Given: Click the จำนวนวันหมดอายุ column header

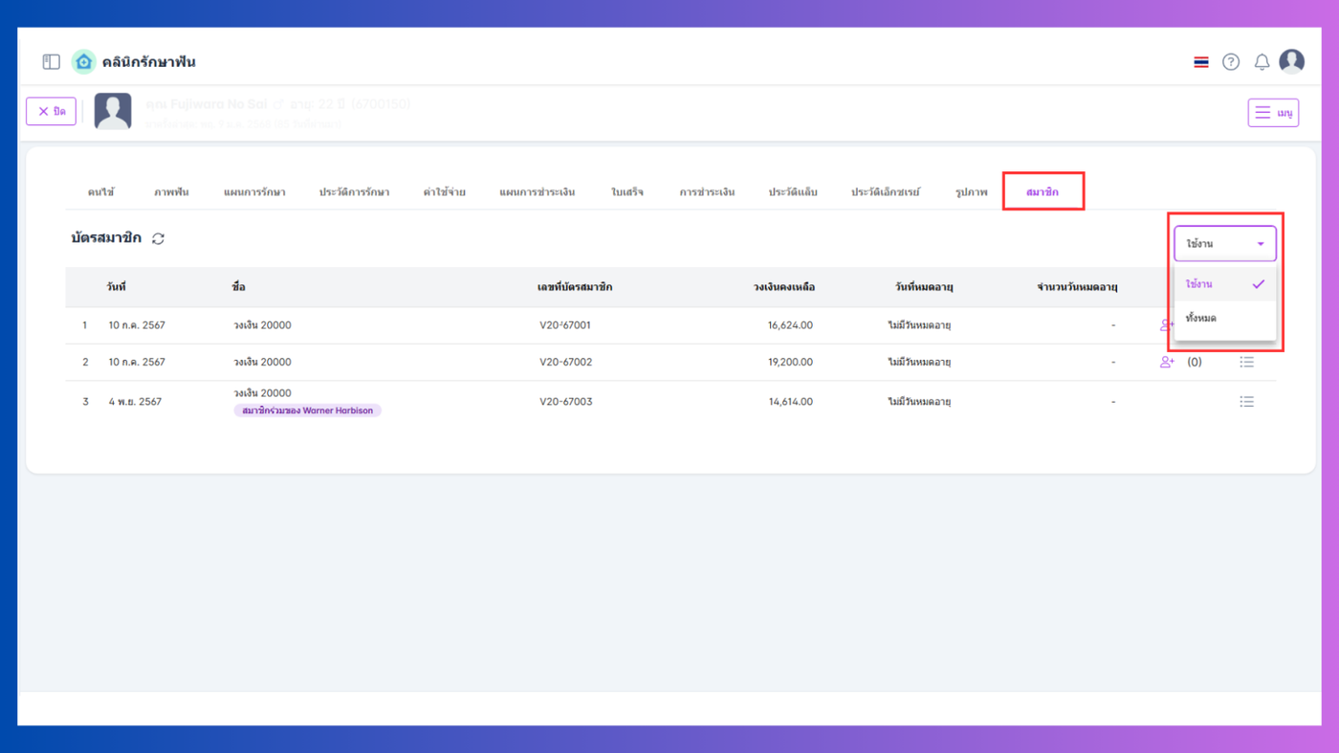Looking at the screenshot, I should [x=1077, y=287].
